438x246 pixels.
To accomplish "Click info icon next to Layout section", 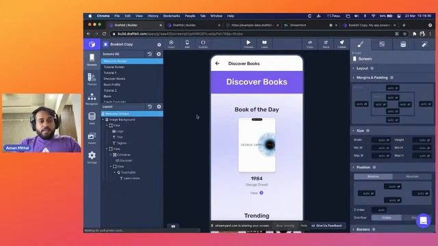I will click(372, 68).
